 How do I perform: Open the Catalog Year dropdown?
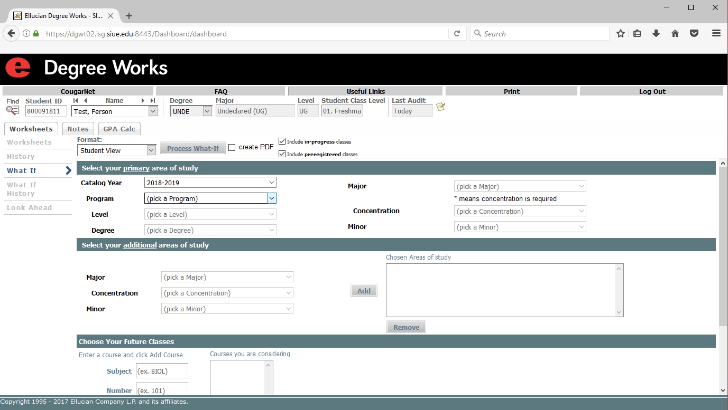click(210, 183)
